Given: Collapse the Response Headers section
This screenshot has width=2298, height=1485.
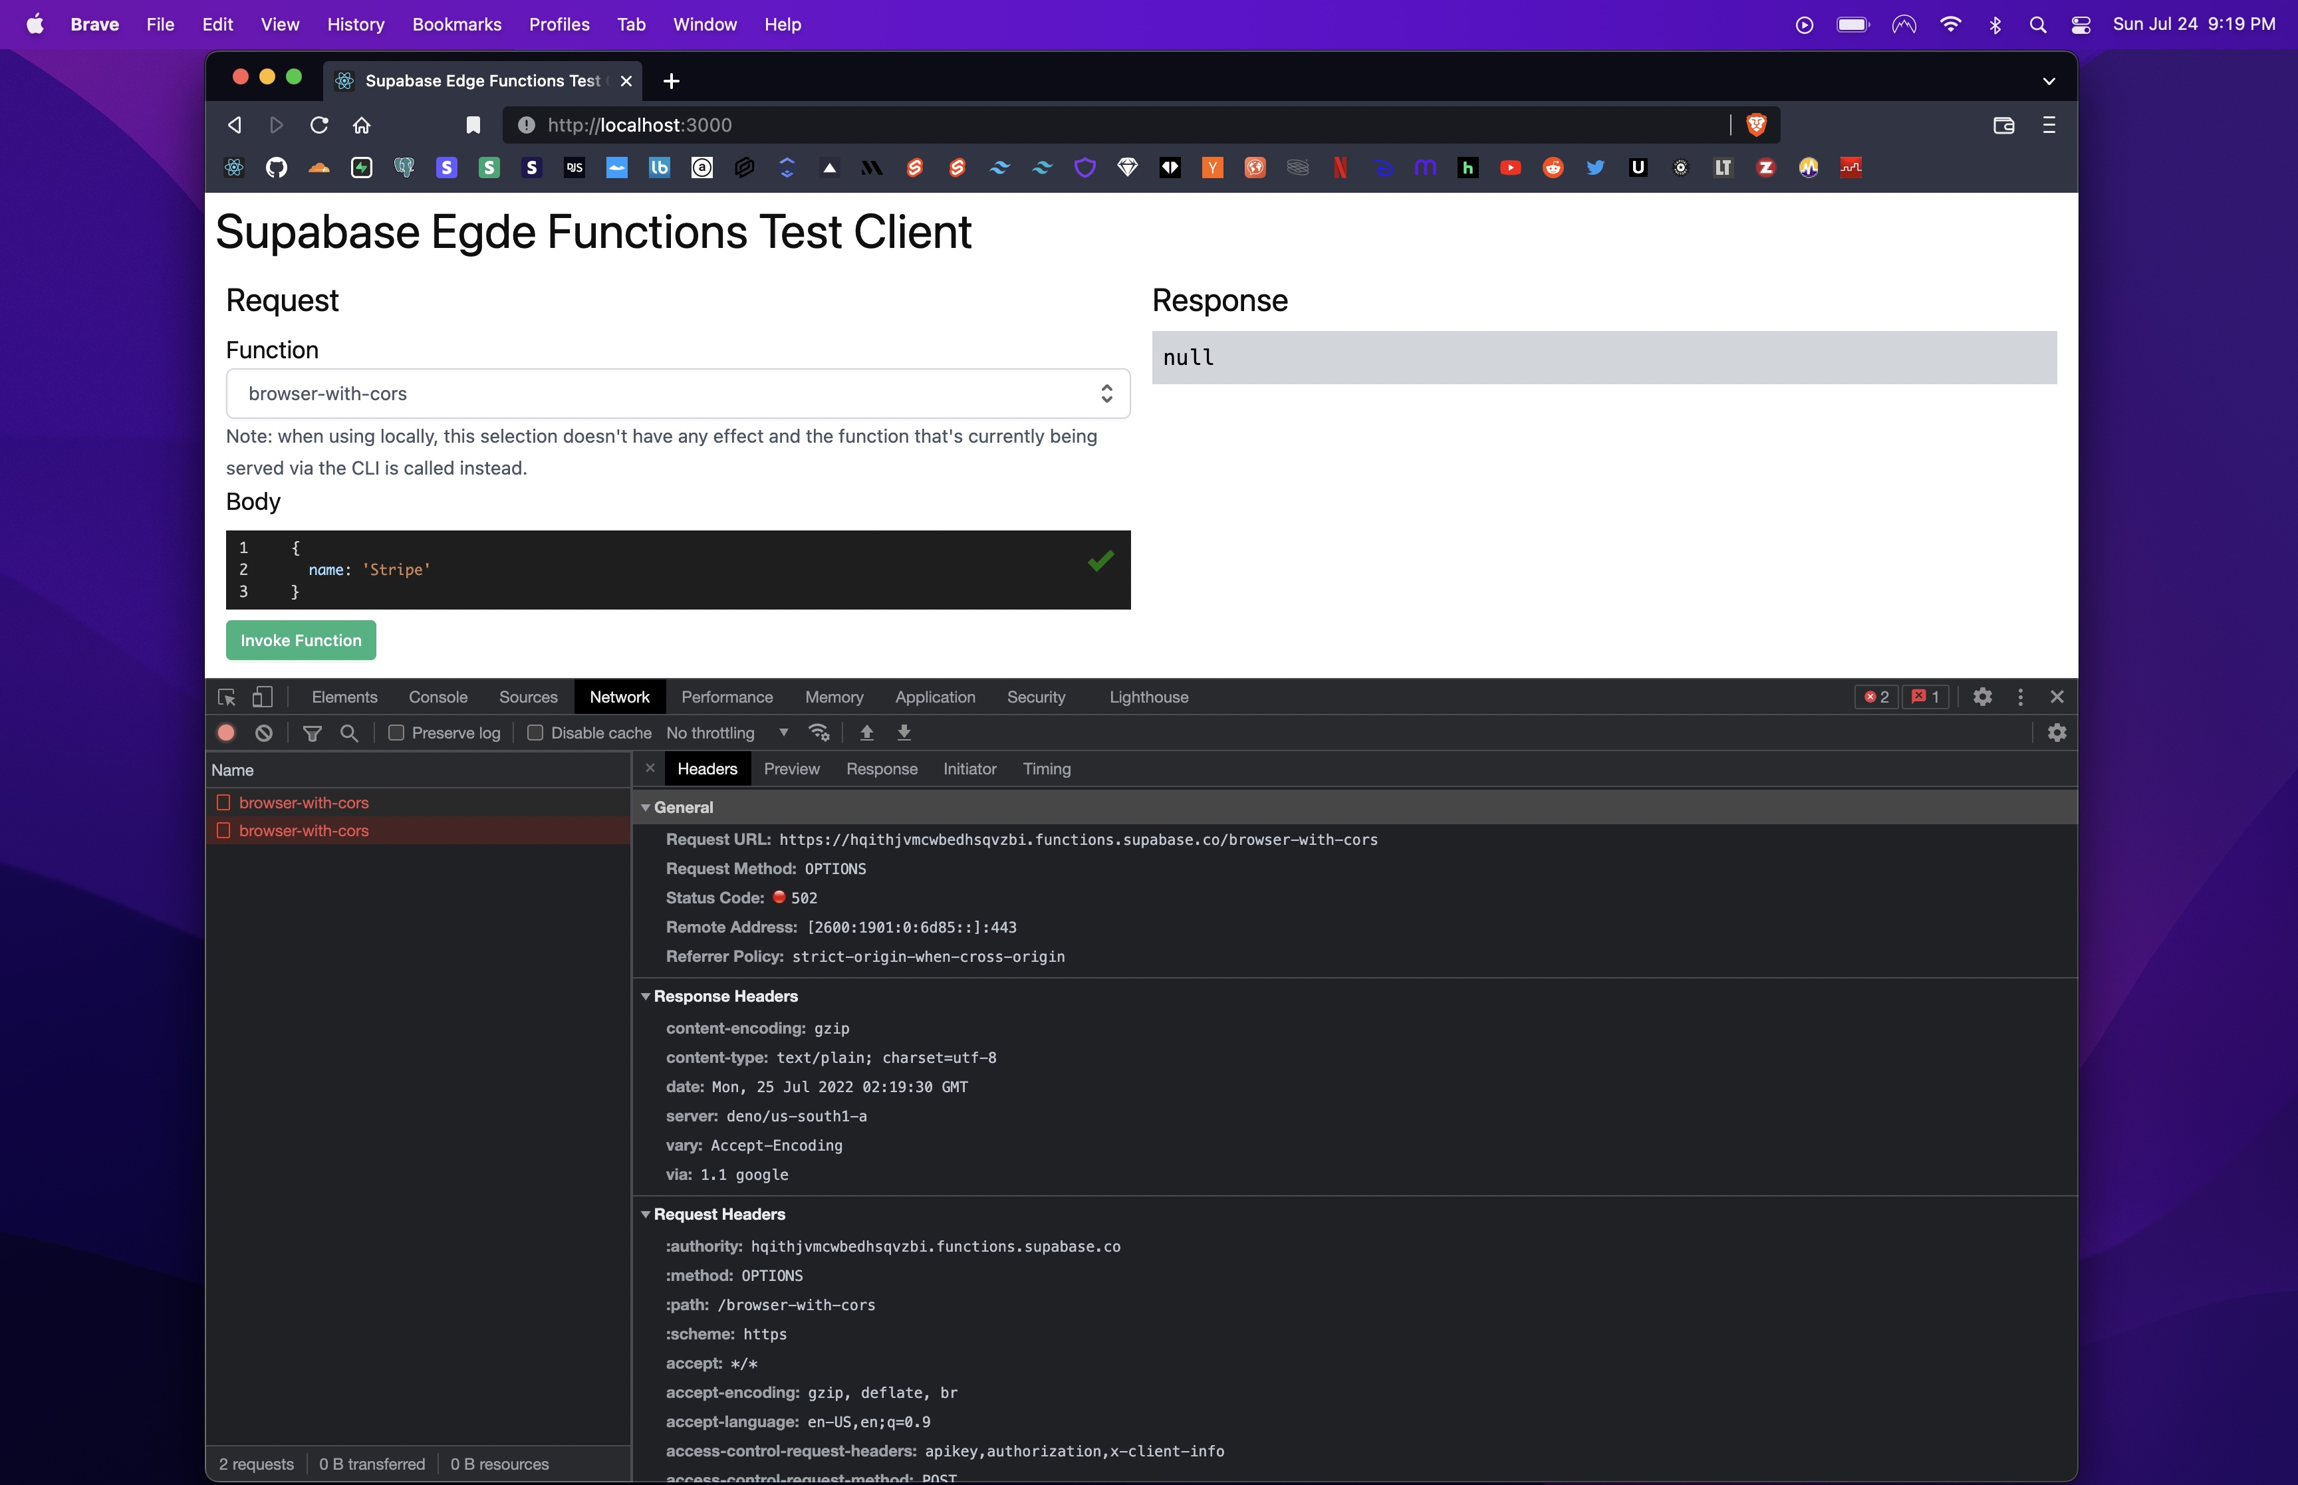Looking at the screenshot, I should (x=646, y=996).
